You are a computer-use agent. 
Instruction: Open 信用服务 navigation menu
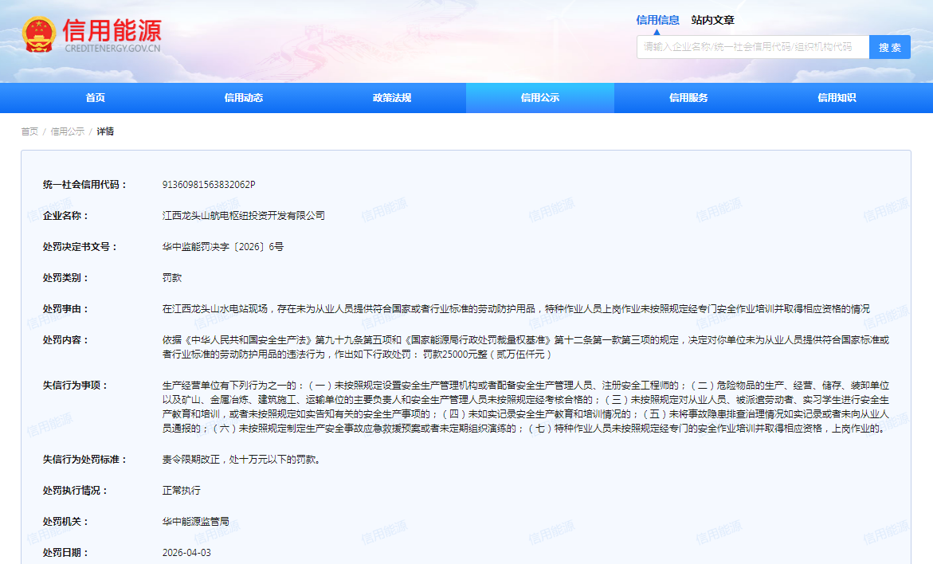tap(688, 98)
